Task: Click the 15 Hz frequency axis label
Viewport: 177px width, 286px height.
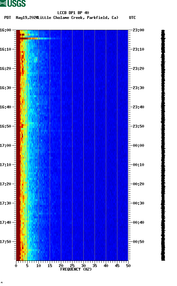Action: 50,266
